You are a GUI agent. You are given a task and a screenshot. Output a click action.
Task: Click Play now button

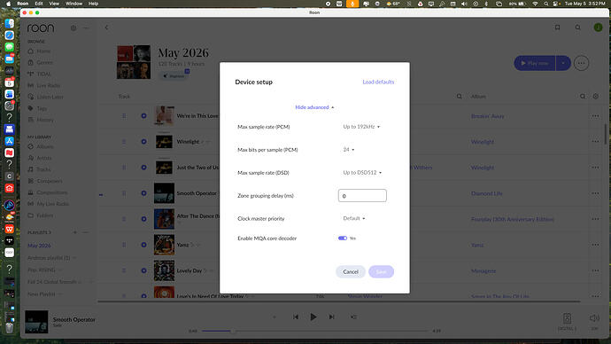[535, 63]
